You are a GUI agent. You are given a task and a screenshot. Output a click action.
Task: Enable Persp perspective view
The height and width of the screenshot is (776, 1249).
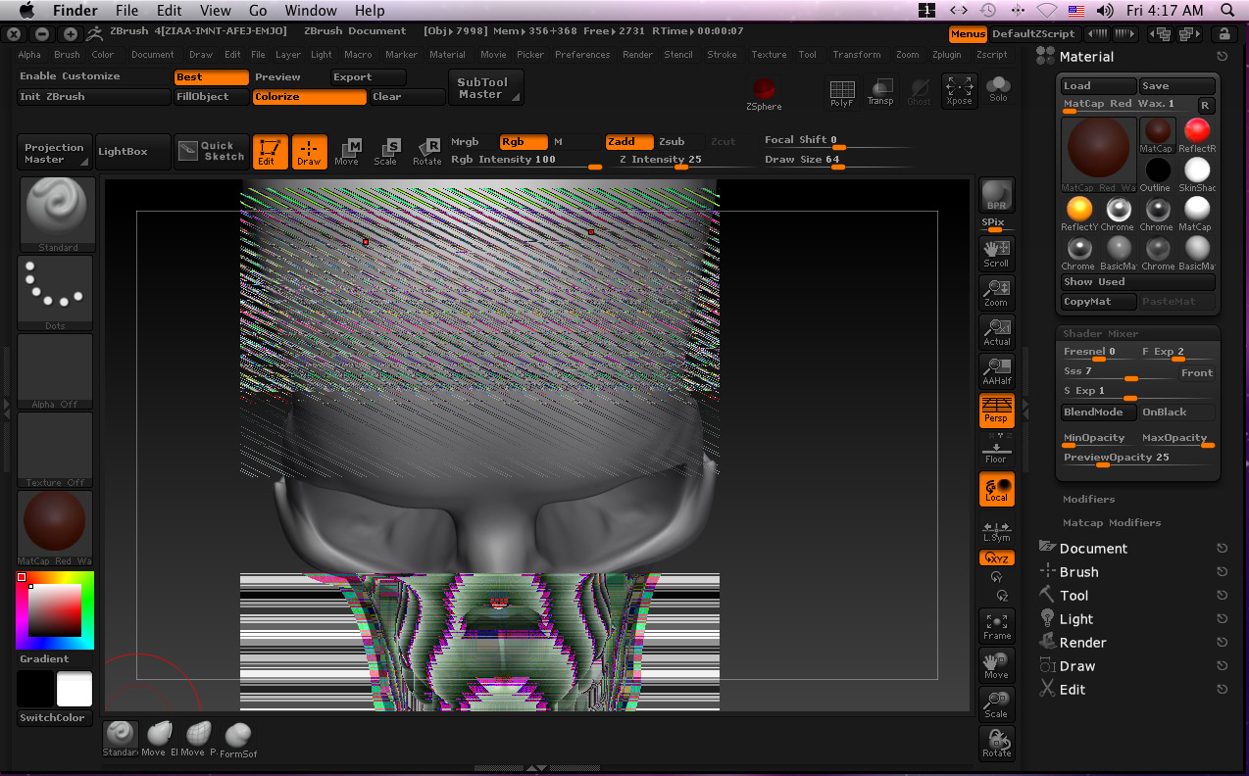click(996, 412)
